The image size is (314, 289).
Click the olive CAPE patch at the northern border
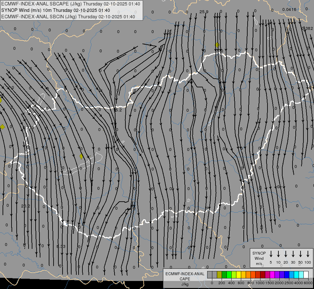click(217, 45)
